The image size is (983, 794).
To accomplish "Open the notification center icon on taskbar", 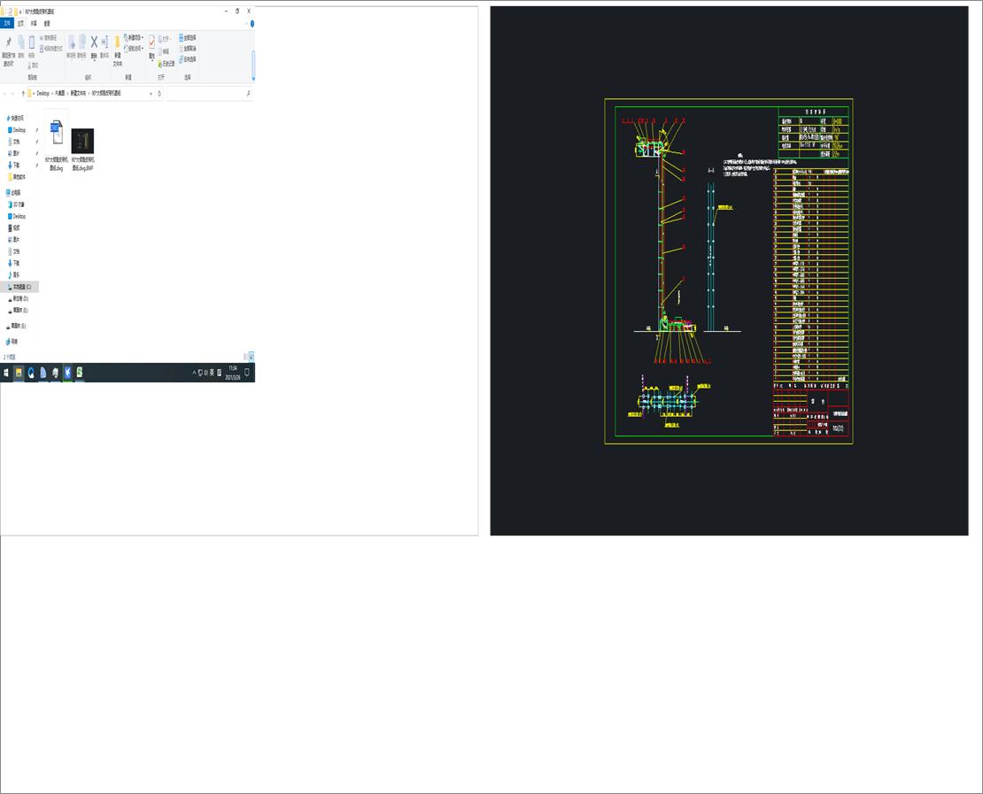I will pyautogui.click(x=248, y=373).
